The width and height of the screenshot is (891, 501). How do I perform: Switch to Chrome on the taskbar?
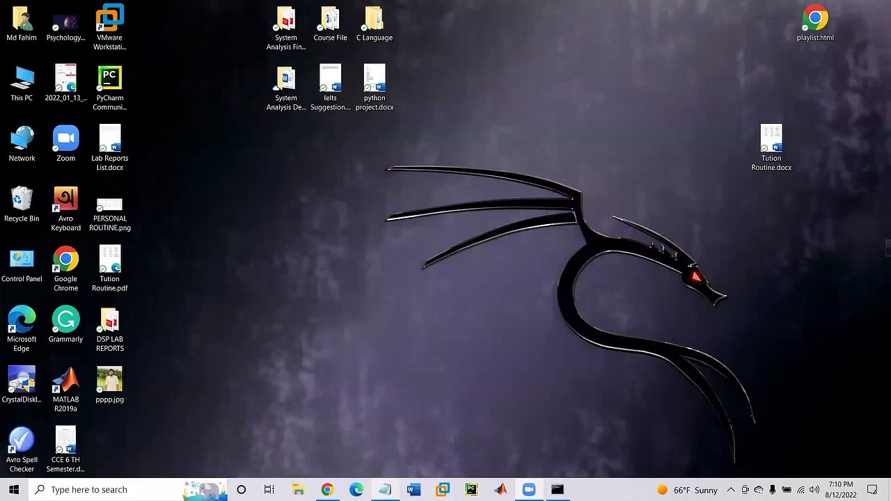(x=327, y=490)
